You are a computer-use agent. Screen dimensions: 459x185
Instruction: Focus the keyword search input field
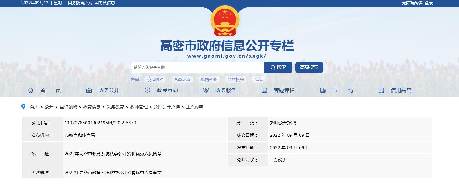198,67
